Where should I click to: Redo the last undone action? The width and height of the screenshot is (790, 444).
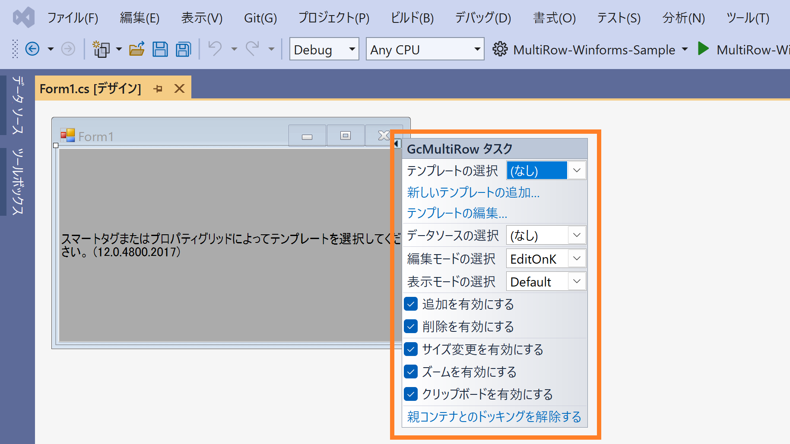point(253,49)
